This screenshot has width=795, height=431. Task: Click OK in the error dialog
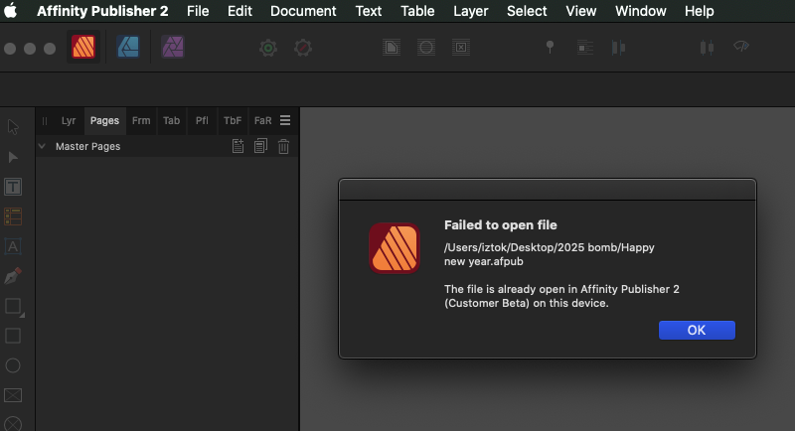point(697,331)
